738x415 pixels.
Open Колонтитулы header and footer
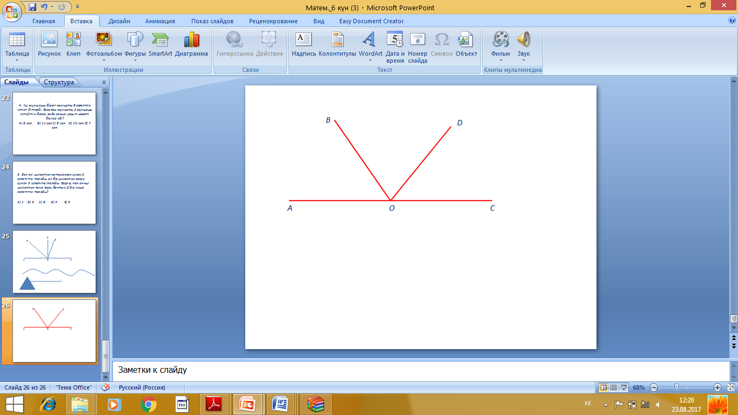click(x=337, y=40)
